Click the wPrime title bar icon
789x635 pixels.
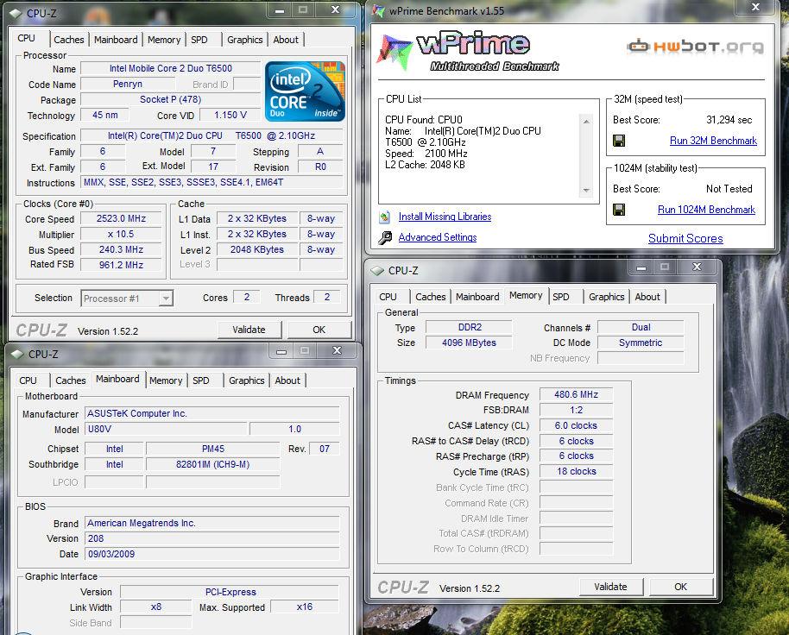click(x=378, y=10)
